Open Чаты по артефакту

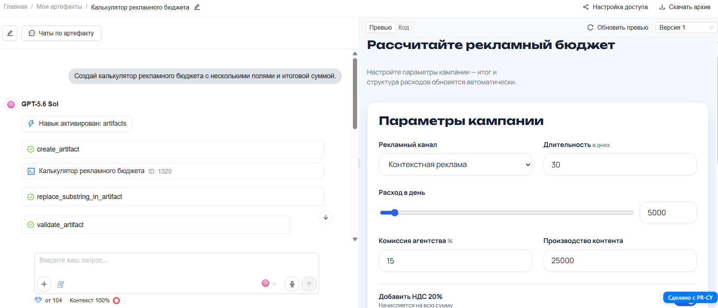click(61, 33)
